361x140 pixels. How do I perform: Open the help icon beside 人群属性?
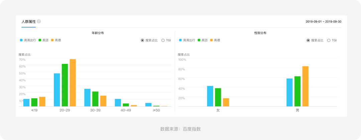[x=39, y=21]
